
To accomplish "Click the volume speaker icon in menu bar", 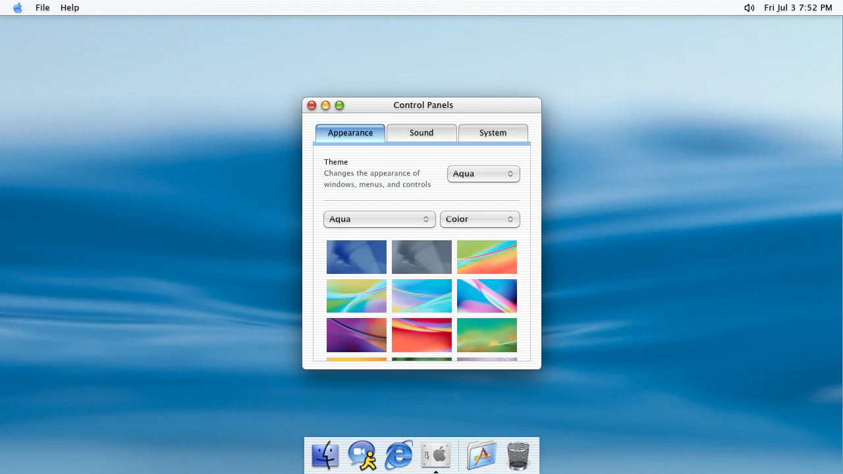I will (749, 8).
